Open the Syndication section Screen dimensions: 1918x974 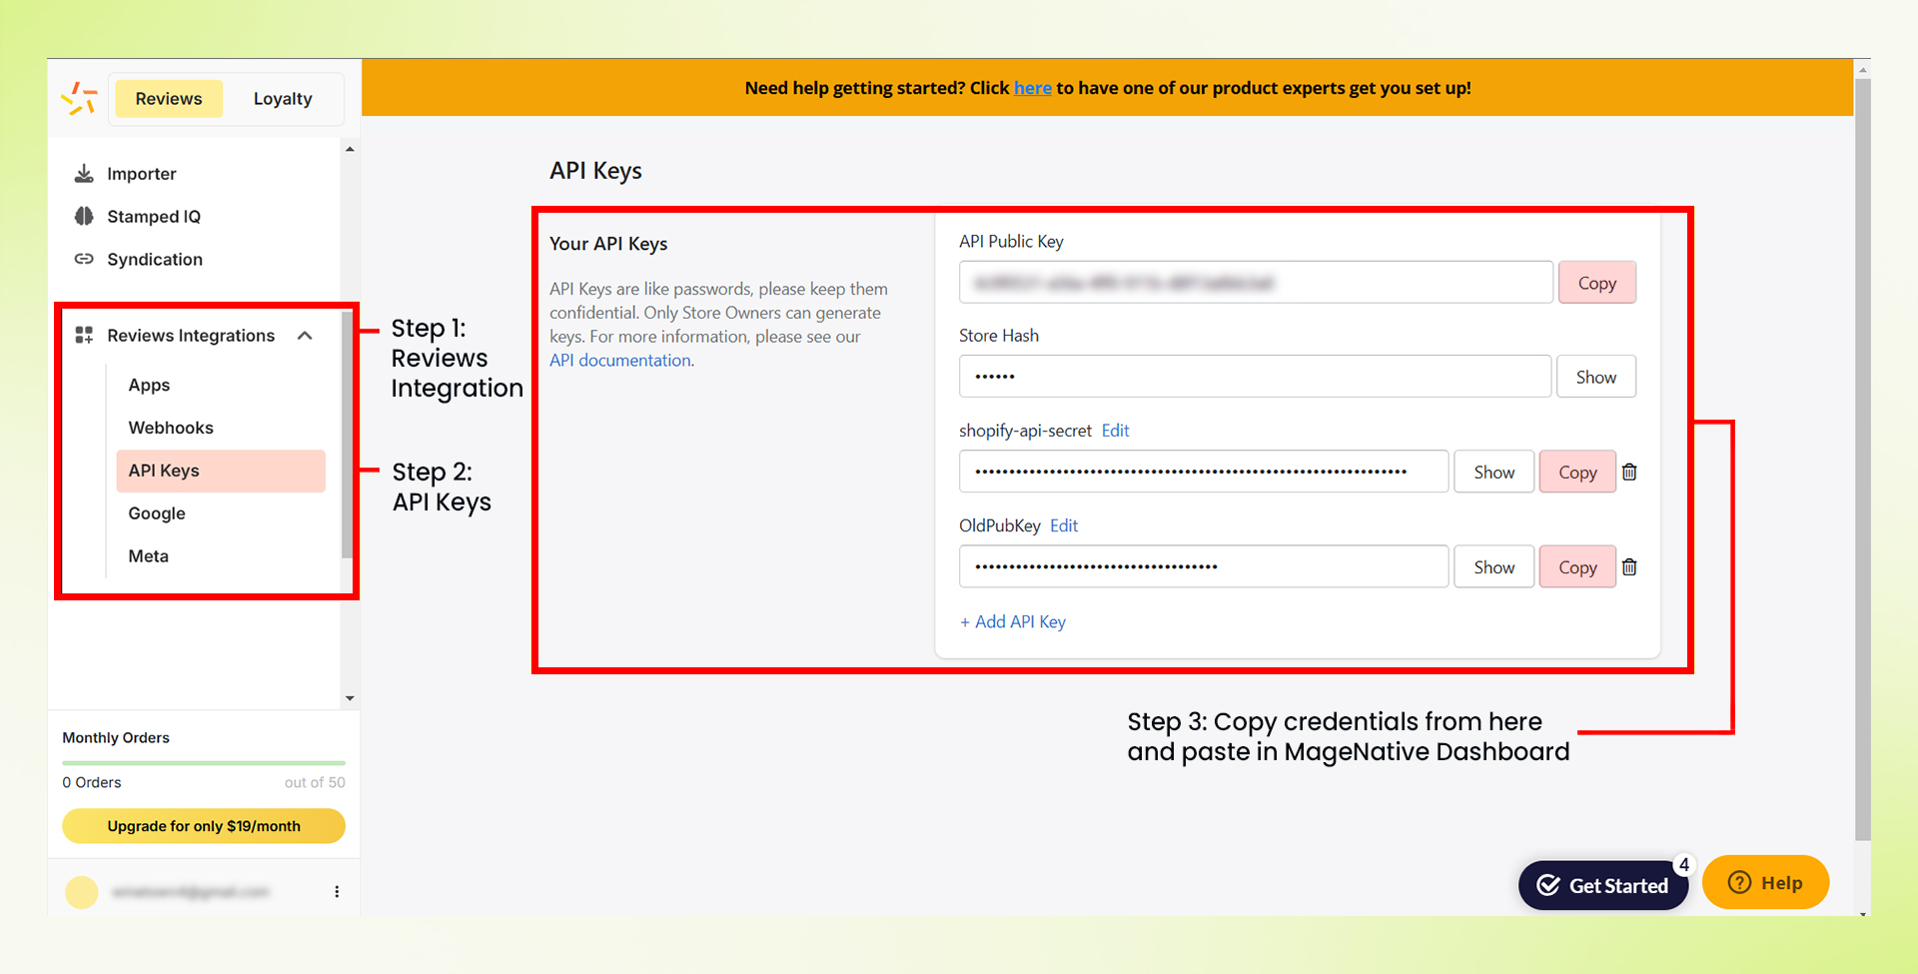pyautogui.click(x=155, y=259)
